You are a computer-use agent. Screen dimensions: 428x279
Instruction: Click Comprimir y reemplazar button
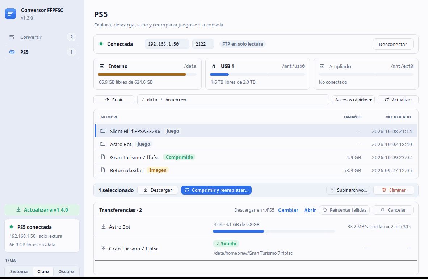pos(216,190)
